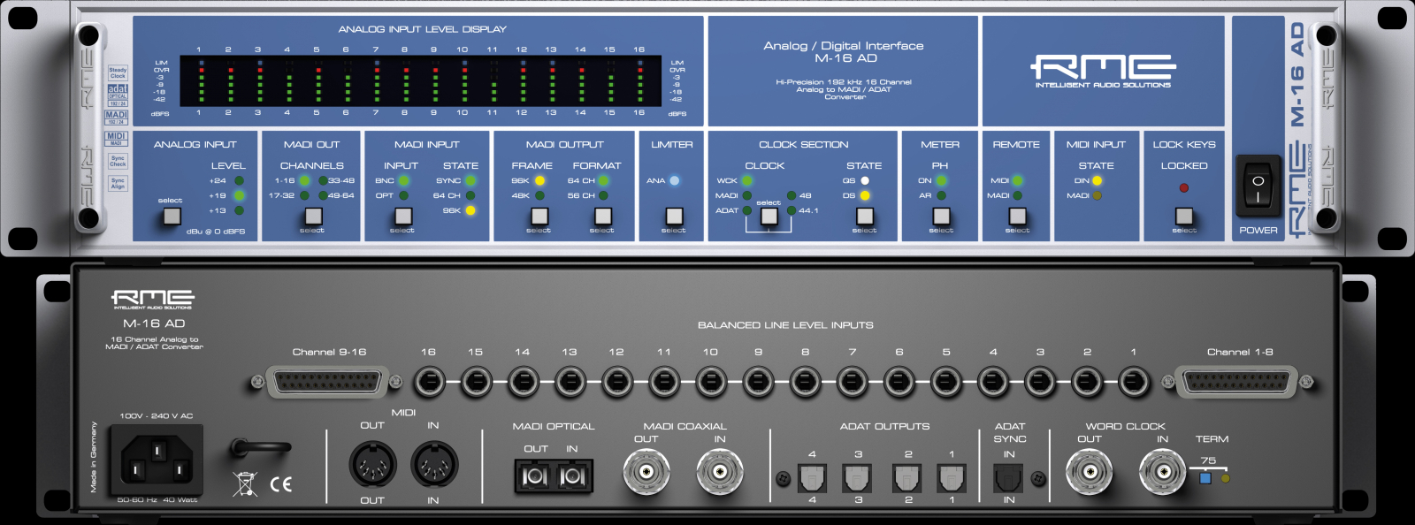Viewport: 1415px width, 525px height.
Task: Click balanced line input jack 16
Action: coord(429,382)
